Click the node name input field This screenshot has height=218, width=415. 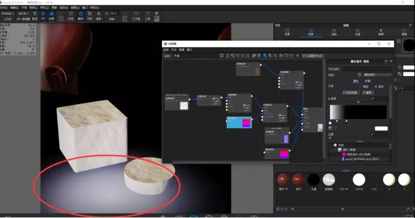point(368,69)
